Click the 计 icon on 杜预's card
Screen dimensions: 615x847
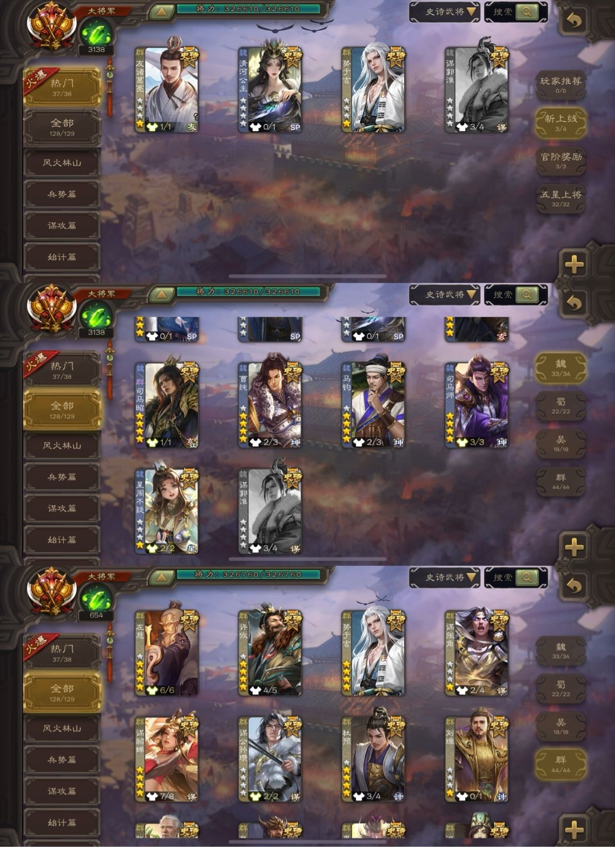[x=399, y=797]
